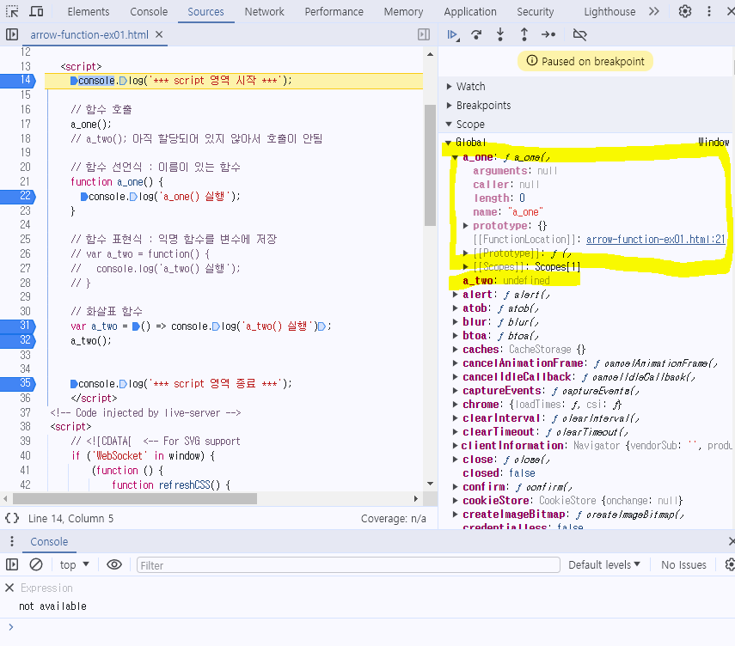Close the arrow-function-ex01.html file tab

[x=159, y=34]
